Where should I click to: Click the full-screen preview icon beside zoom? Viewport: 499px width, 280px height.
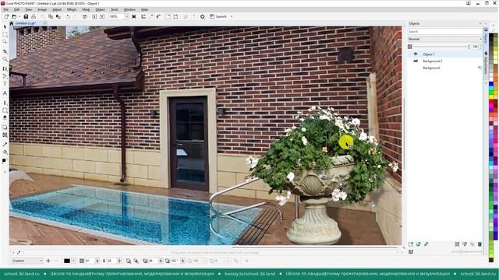tap(134, 16)
